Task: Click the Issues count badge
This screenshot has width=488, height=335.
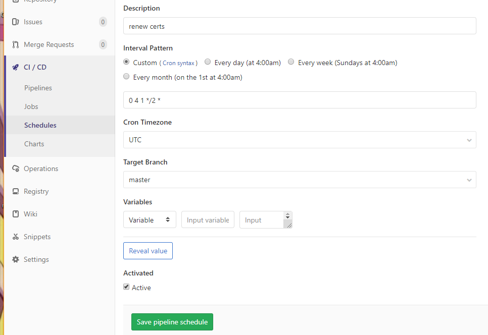Action: 103,22
